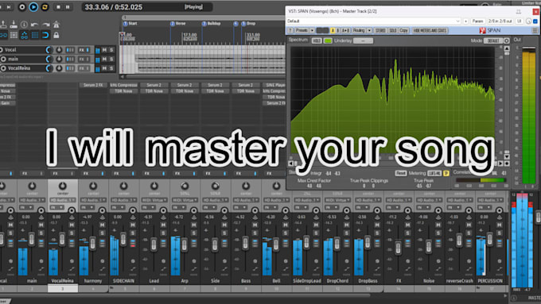541x304 pixels.
Task: Open the Underlay dropdown selector
Action: click(363, 40)
